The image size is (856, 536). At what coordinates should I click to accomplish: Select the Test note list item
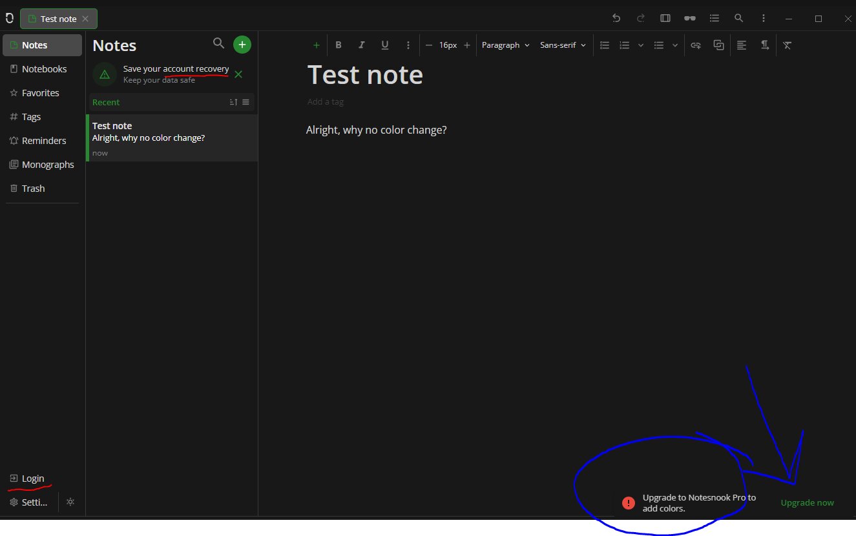172,138
